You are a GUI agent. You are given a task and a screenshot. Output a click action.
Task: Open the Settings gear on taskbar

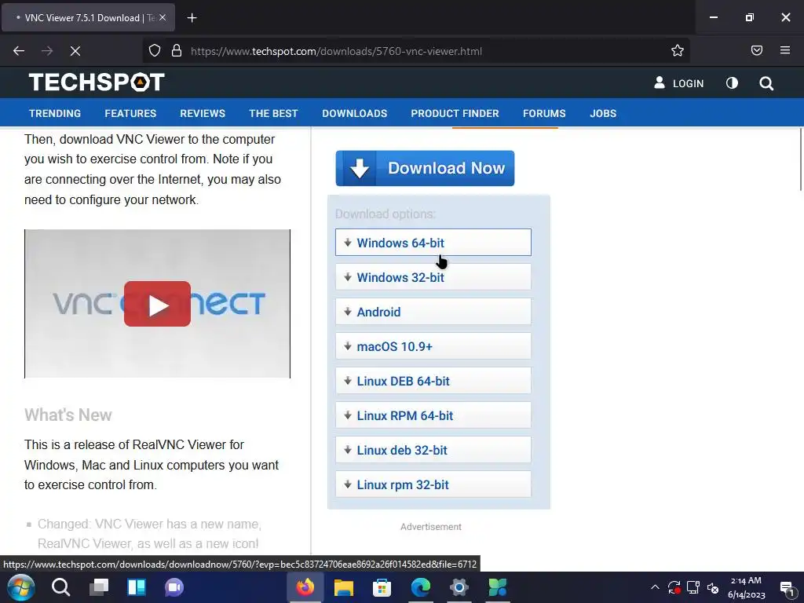coord(459,587)
